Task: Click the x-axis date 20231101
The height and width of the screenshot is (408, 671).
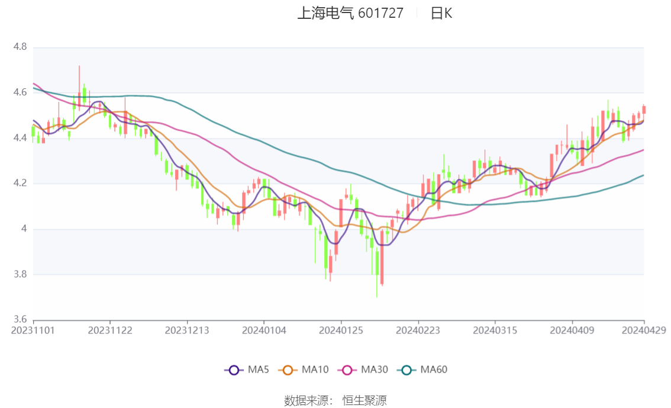Action: pyautogui.click(x=33, y=330)
